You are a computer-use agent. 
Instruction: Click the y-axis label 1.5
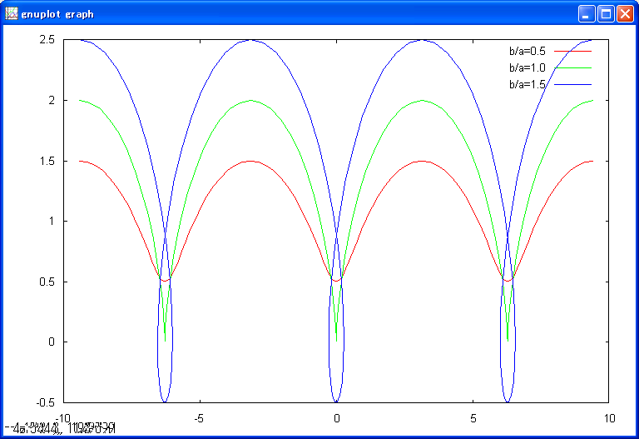click(47, 161)
